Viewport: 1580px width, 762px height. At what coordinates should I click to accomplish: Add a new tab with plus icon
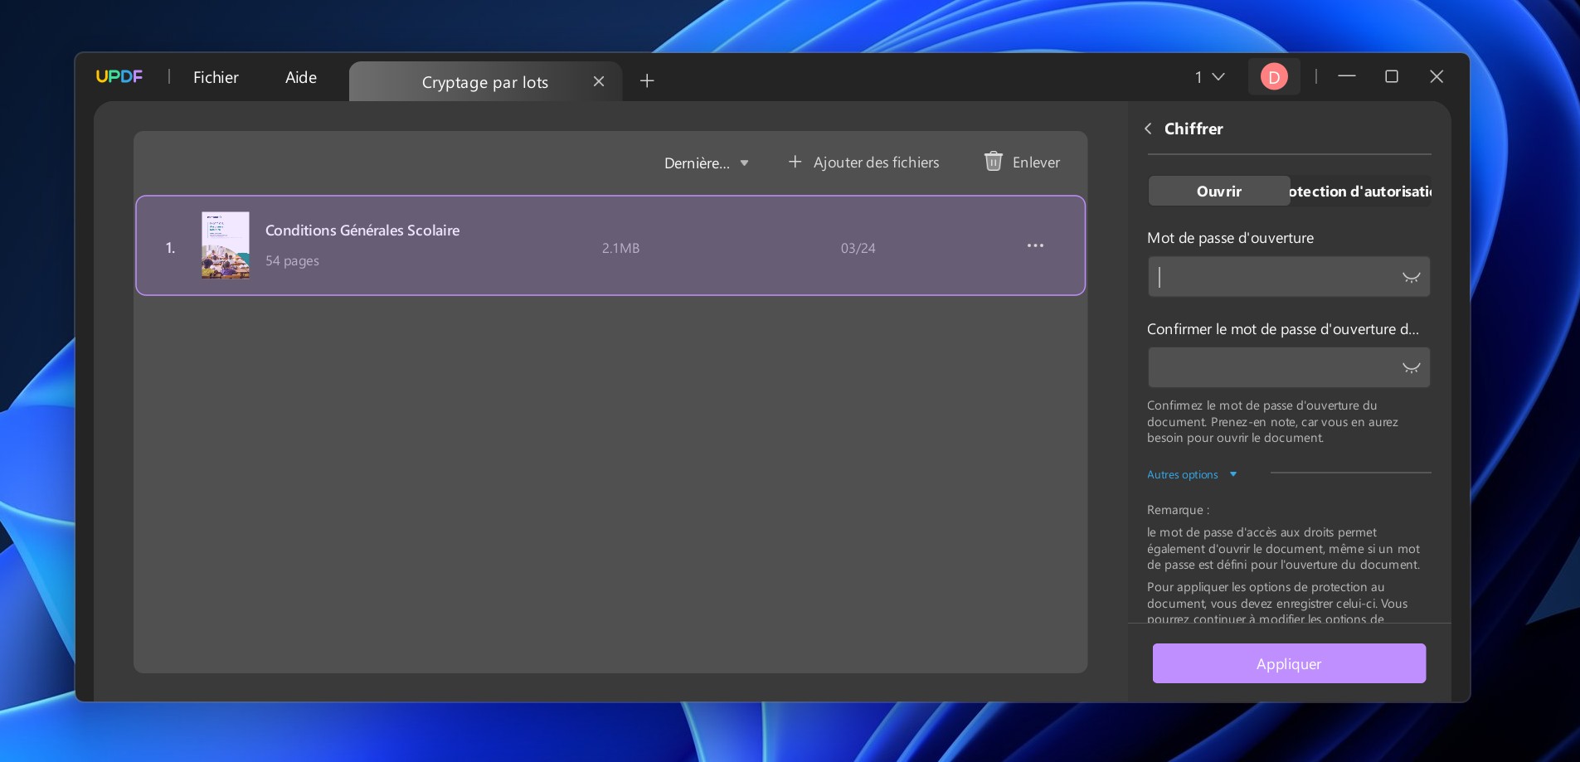tap(648, 80)
